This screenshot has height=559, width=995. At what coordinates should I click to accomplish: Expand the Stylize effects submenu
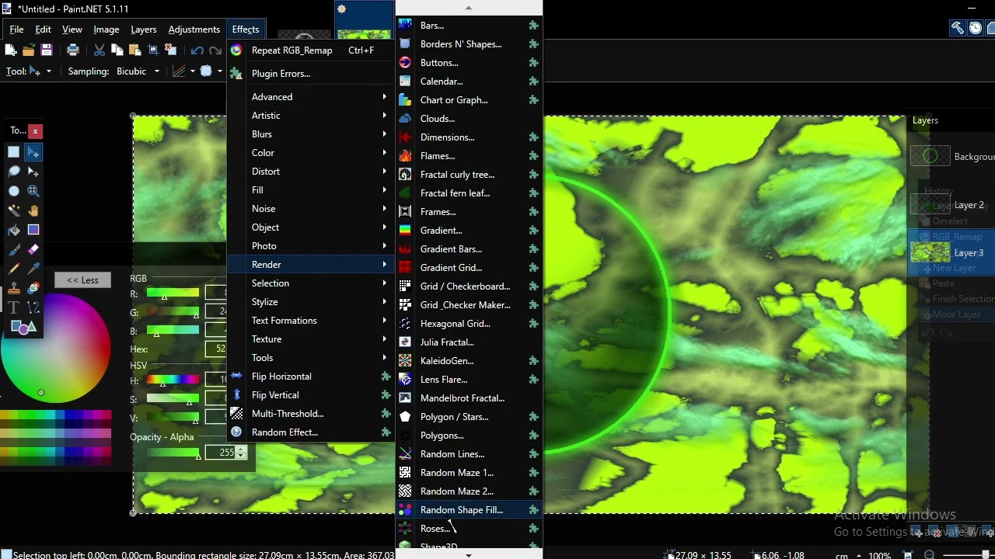pyautogui.click(x=312, y=302)
